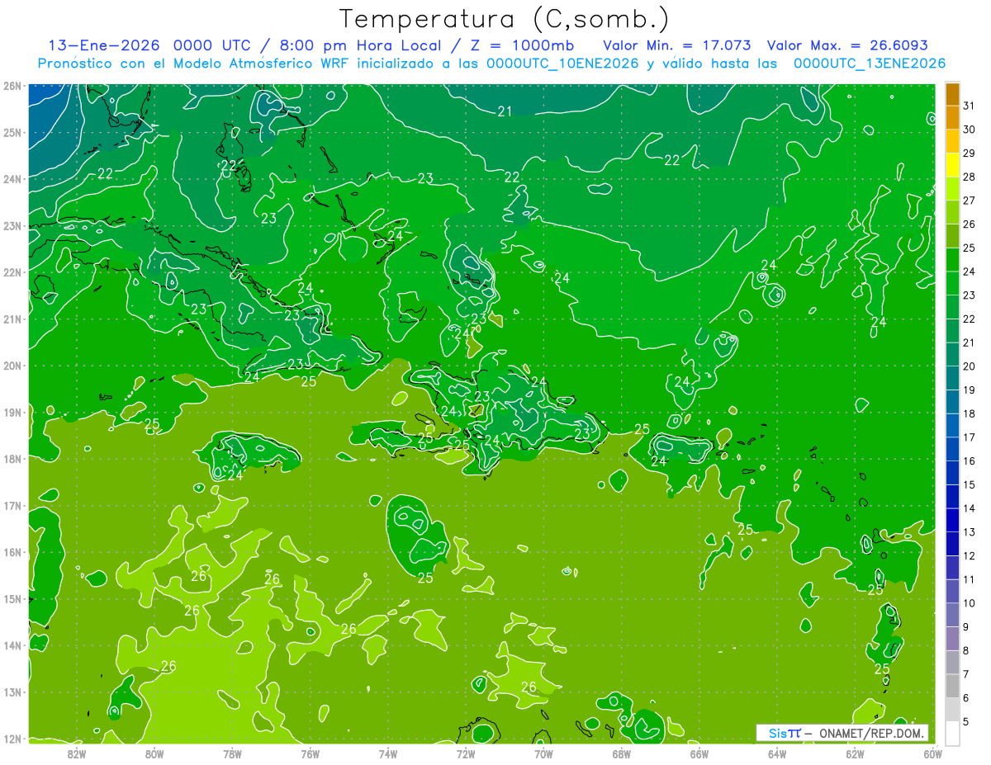Click the longitude label "78W"

pos(232,753)
